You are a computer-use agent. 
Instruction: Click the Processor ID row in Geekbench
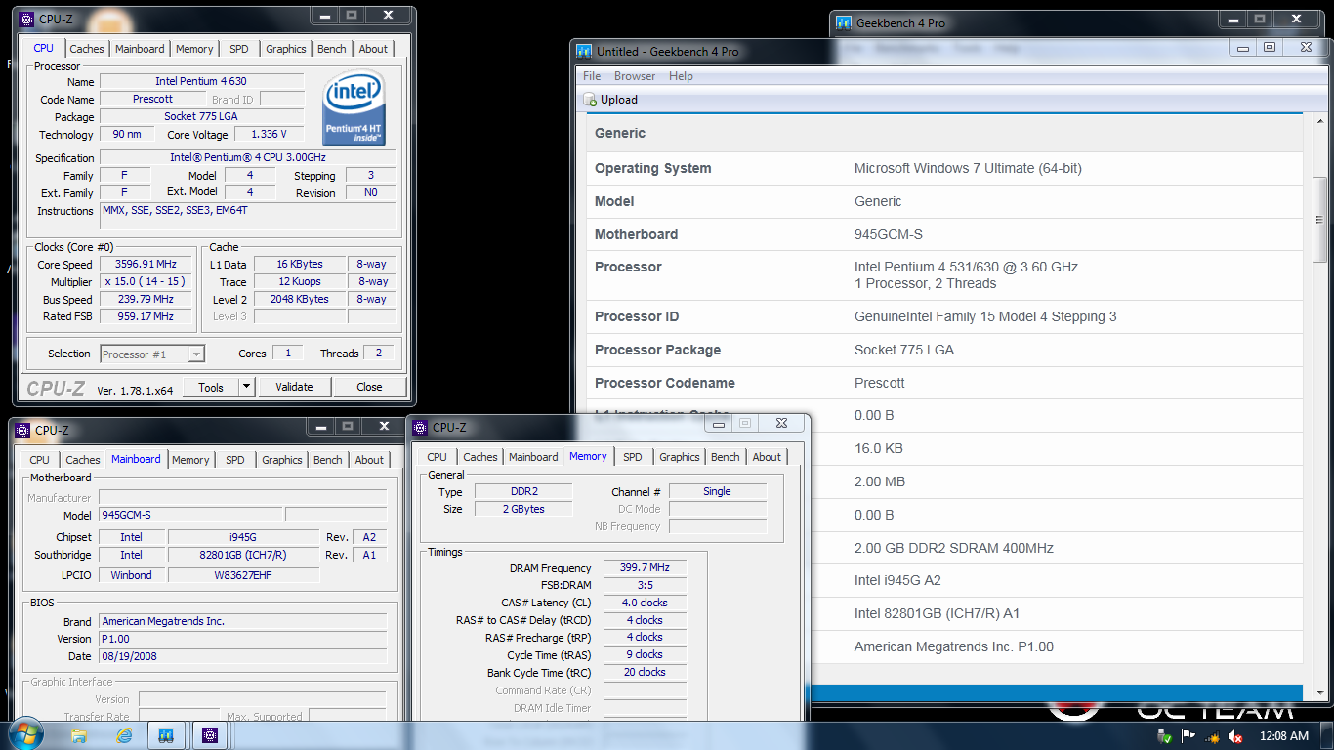[x=944, y=316]
